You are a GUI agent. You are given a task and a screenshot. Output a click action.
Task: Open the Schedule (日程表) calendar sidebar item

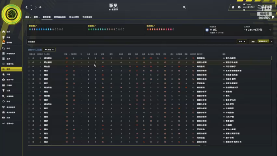click(x=11, y=85)
